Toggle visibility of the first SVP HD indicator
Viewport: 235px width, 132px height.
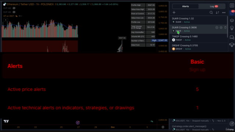coord(14,8)
